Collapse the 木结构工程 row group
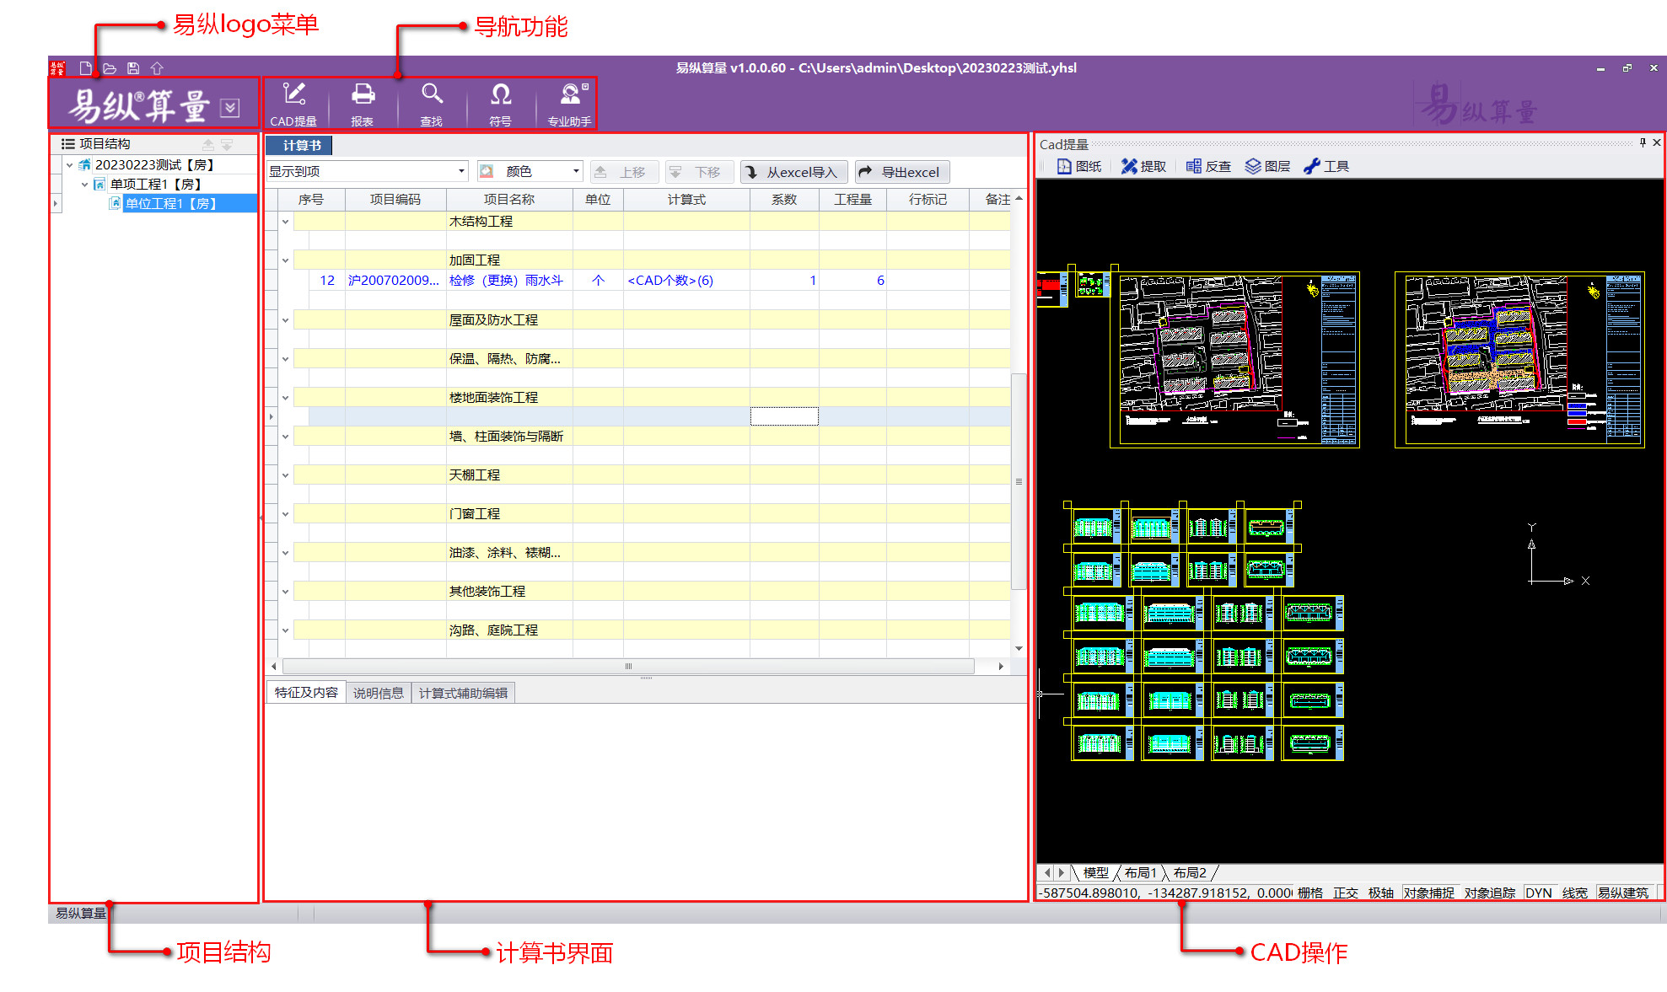 [x=285, y=222]
